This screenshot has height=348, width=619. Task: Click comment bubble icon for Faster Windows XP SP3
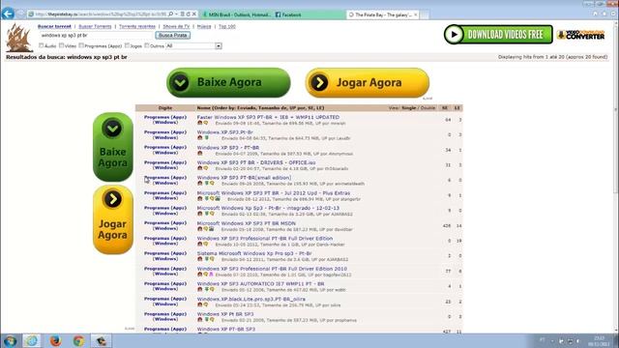point(206,123)
